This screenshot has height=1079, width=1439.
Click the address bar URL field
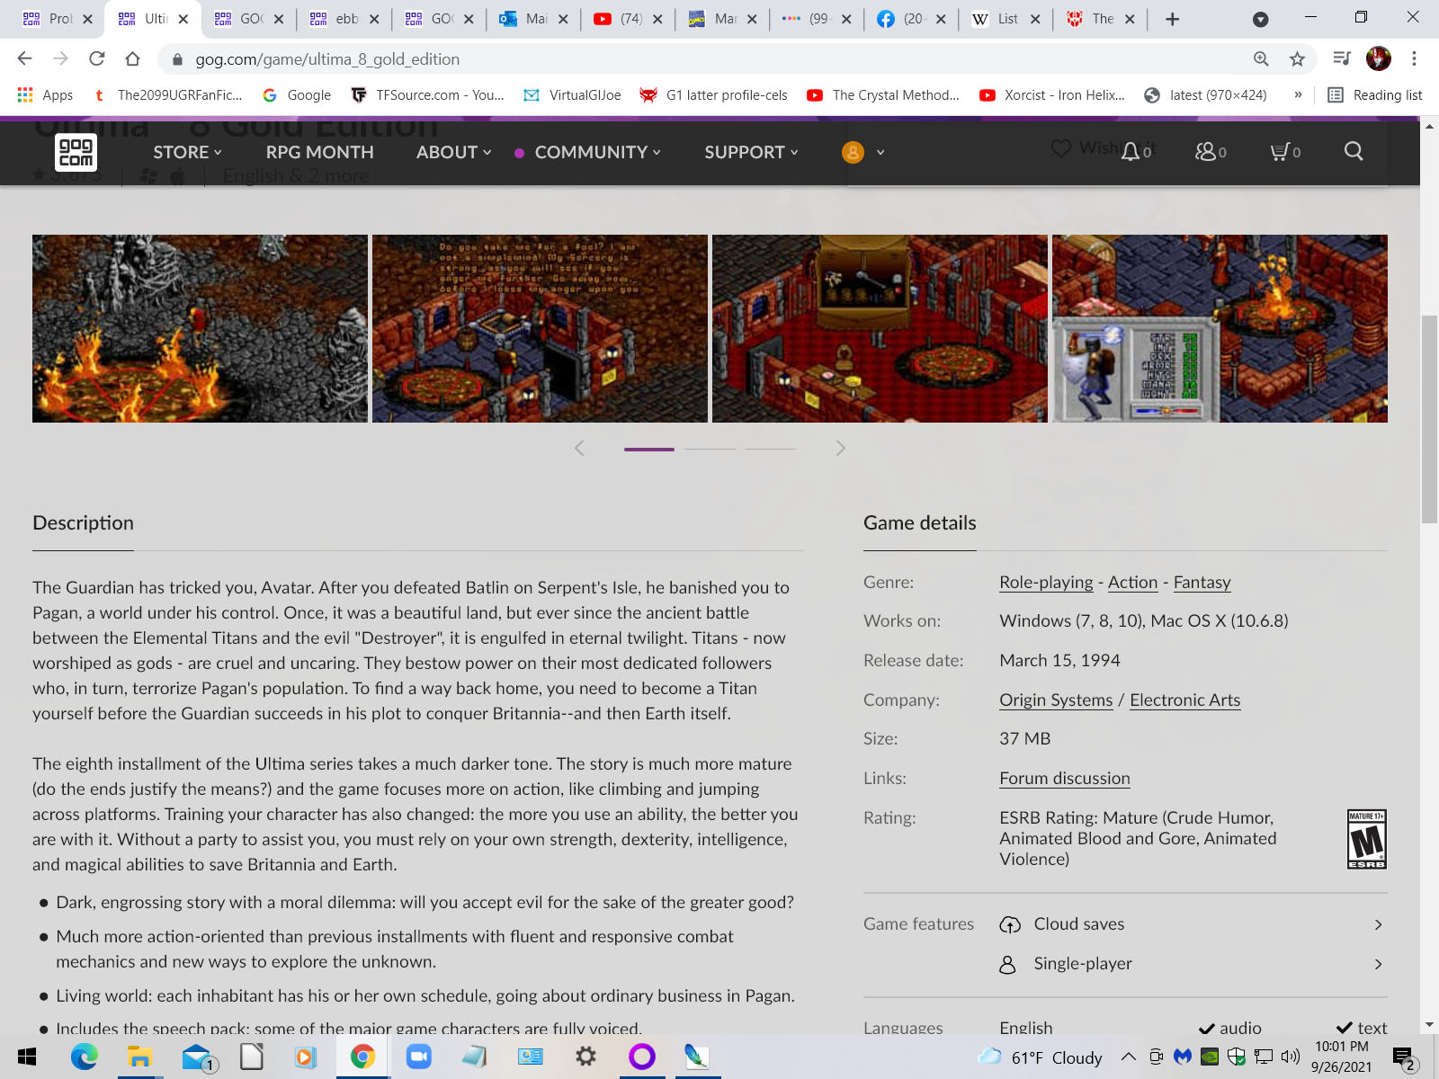tap(702, 58)
